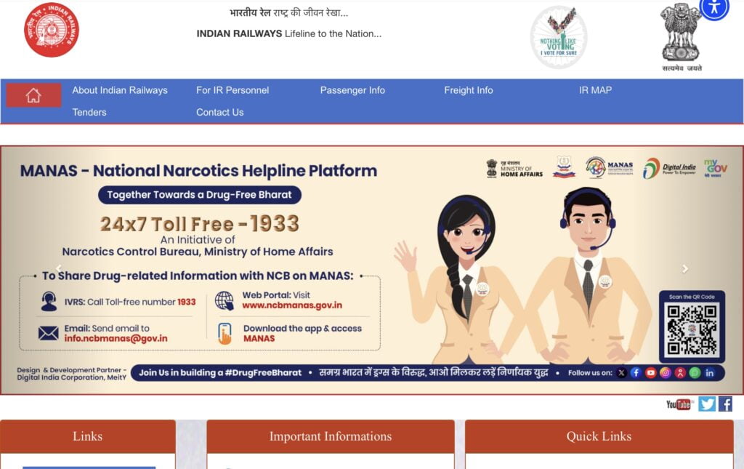Click INDIAN RAILWAYS Lifeline to the Nation text
This screenshot has width=744, height=469.
tap(289, 33)
